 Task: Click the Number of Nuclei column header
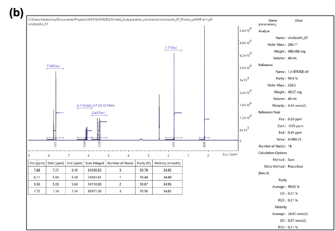[x=120, y=163]
